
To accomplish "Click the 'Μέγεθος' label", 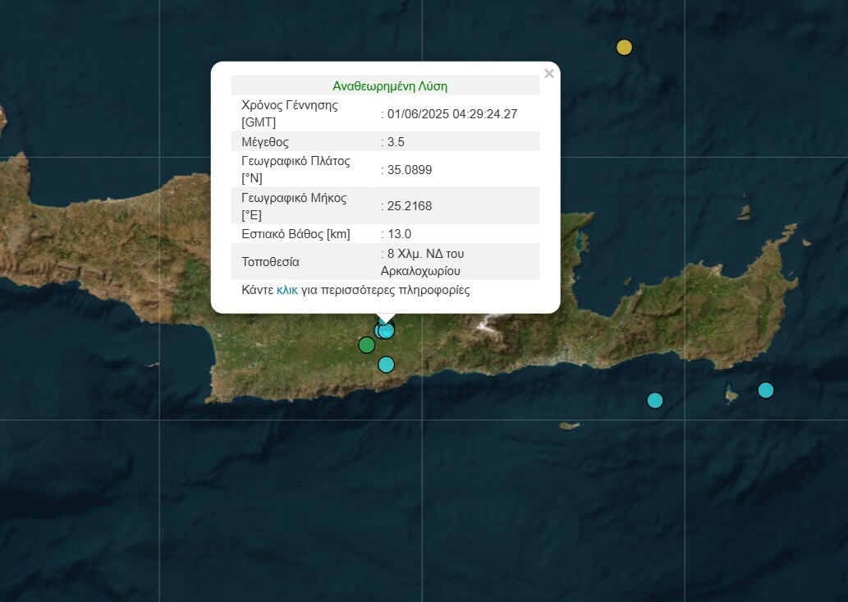I will click(x=265, y=142).
